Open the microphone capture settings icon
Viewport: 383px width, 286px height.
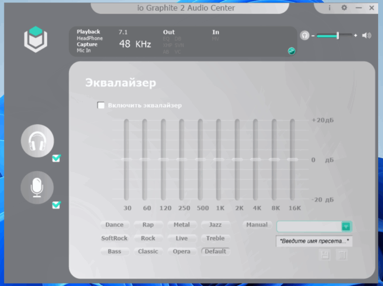pyautogui.click(x=37, y=188)
